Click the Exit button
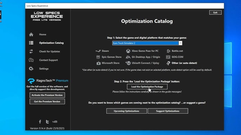Image resolution: width=241 pixels, height=135 pixels. [215, 13]
